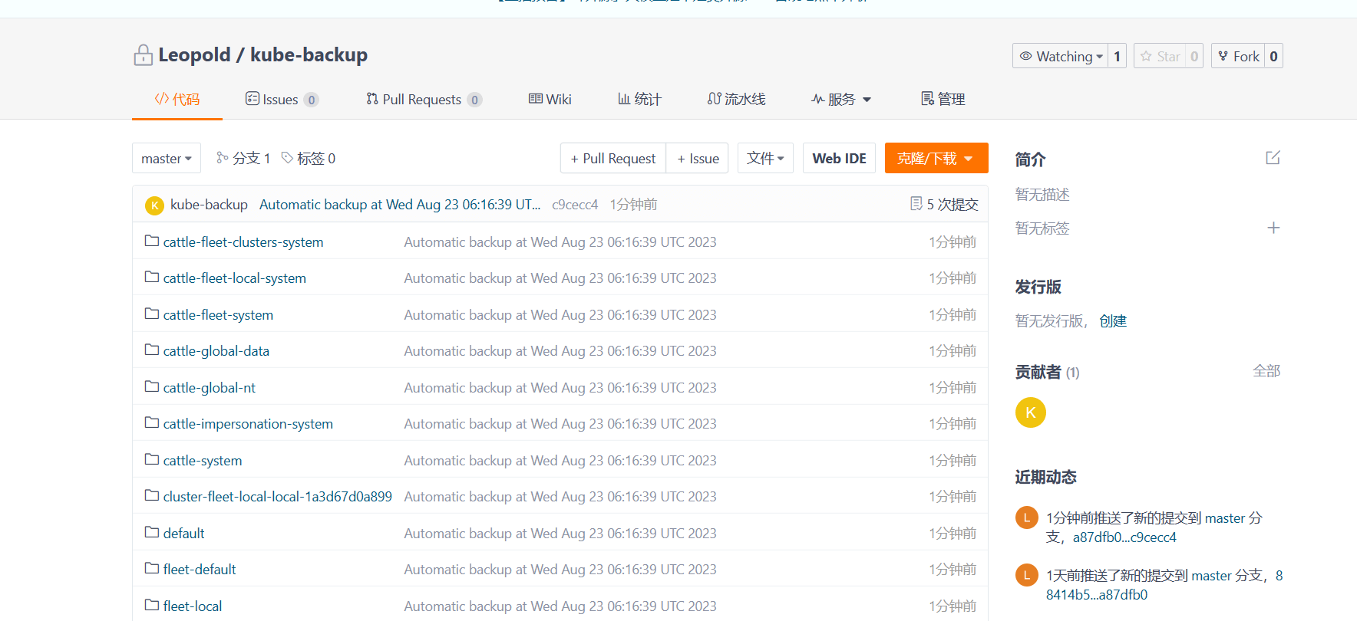Open commit hash c9cecc4
The image size is (1357, 621).
pos(574,205)
